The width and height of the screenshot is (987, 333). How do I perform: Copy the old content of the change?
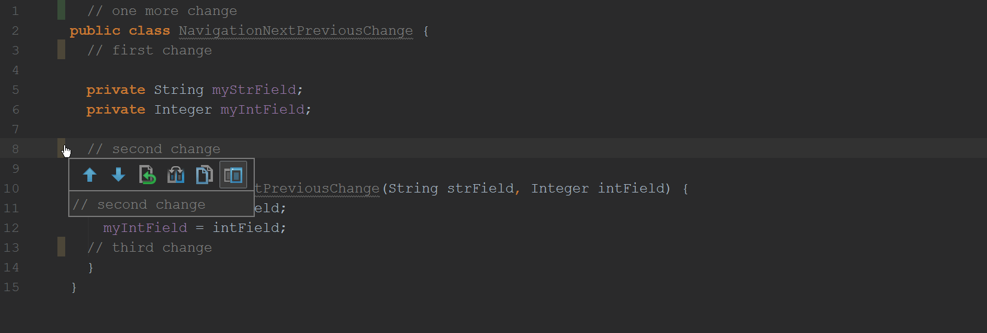(205, 175)
